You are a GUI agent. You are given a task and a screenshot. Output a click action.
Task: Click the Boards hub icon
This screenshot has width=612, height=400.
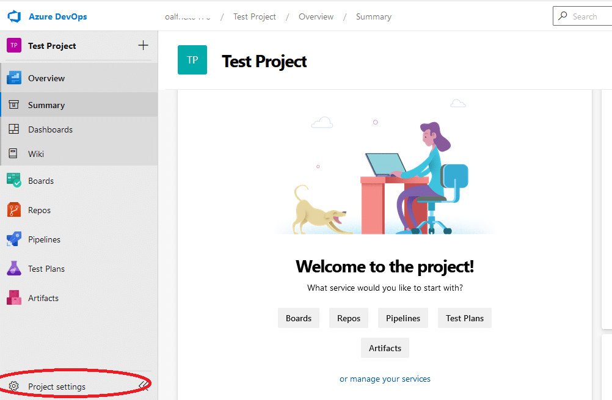pos(14,180)
